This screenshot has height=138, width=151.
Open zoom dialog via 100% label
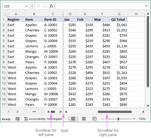click(x=142, y=119)
